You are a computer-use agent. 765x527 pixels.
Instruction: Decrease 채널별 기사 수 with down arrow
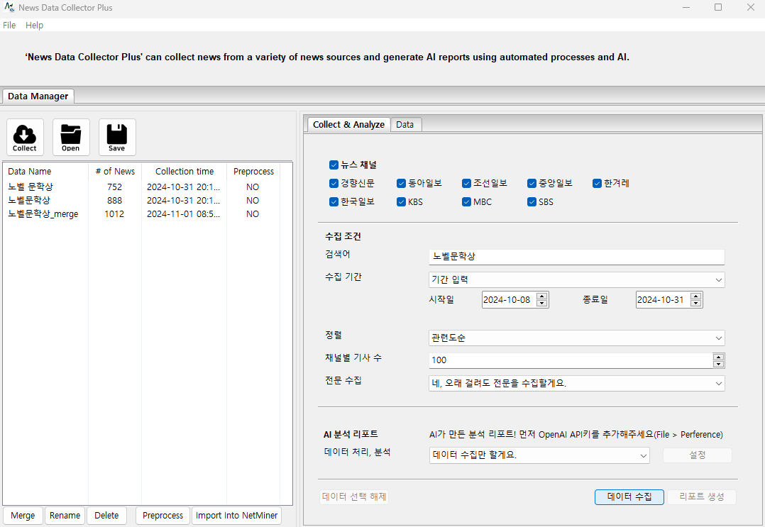pyautogui.click(x=718, y=364)
